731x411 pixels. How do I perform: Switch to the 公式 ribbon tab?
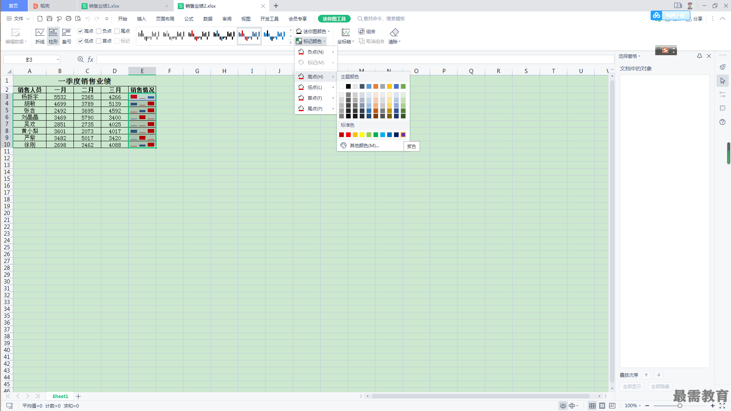tap(189, 19)
